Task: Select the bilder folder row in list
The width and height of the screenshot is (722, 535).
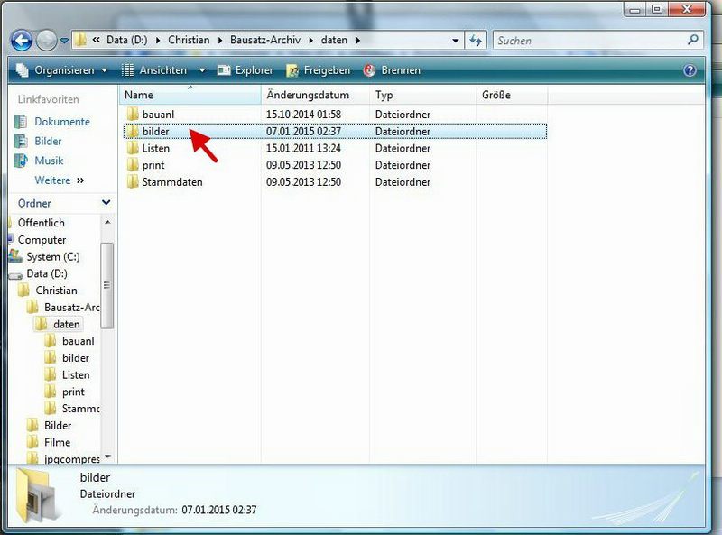Action: (335, 131)
